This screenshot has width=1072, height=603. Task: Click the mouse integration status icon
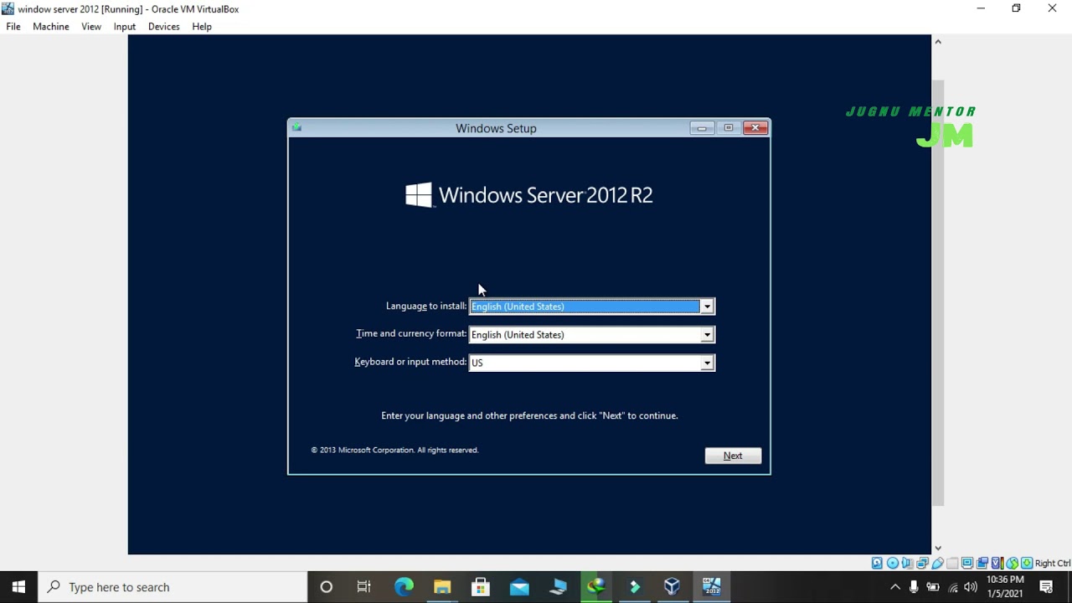1013,563
